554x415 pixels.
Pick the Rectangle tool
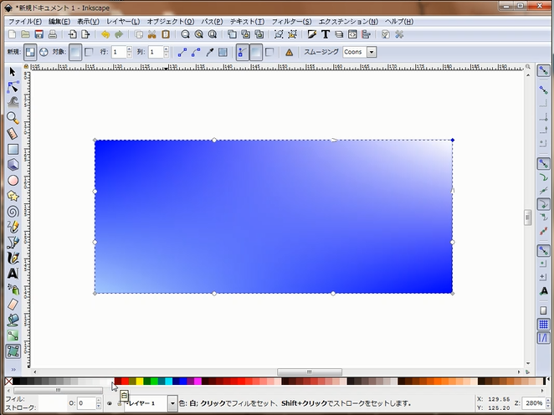[x=13, y=149]
